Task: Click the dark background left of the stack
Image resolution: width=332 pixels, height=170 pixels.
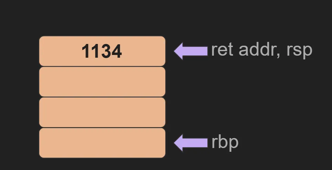Action: click(x=19, y=96)
